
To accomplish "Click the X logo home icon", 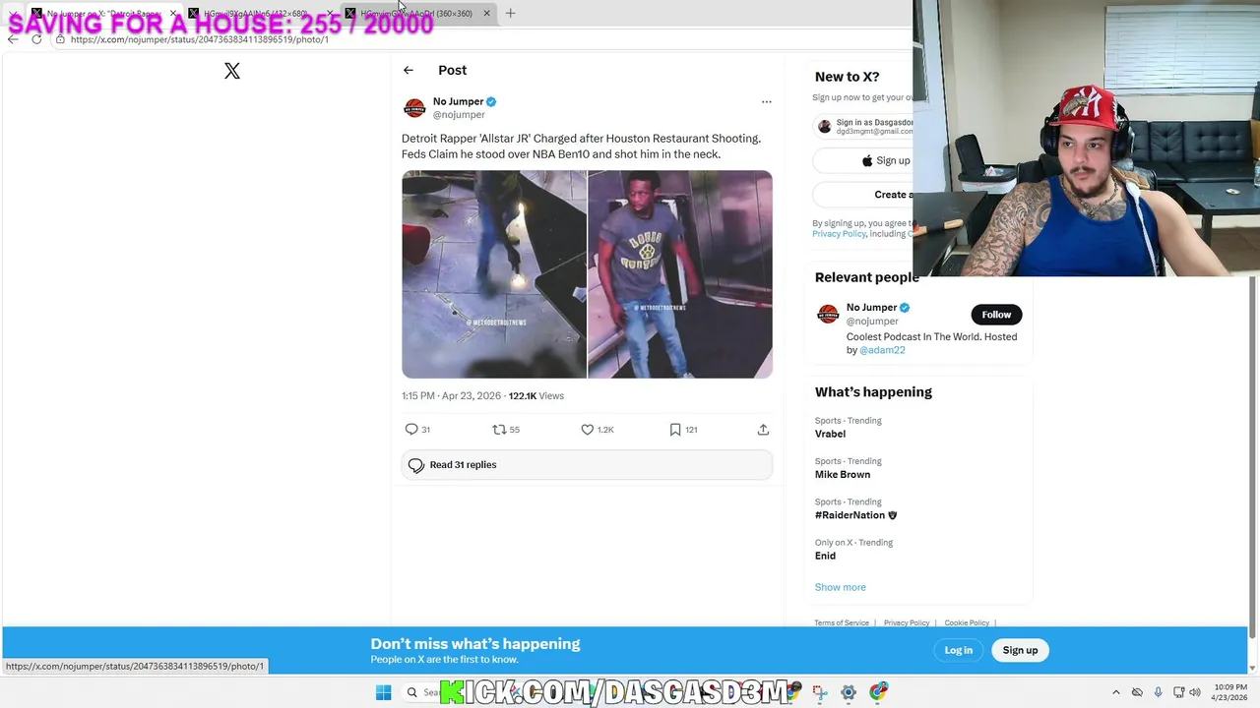I will coord(232,71).
